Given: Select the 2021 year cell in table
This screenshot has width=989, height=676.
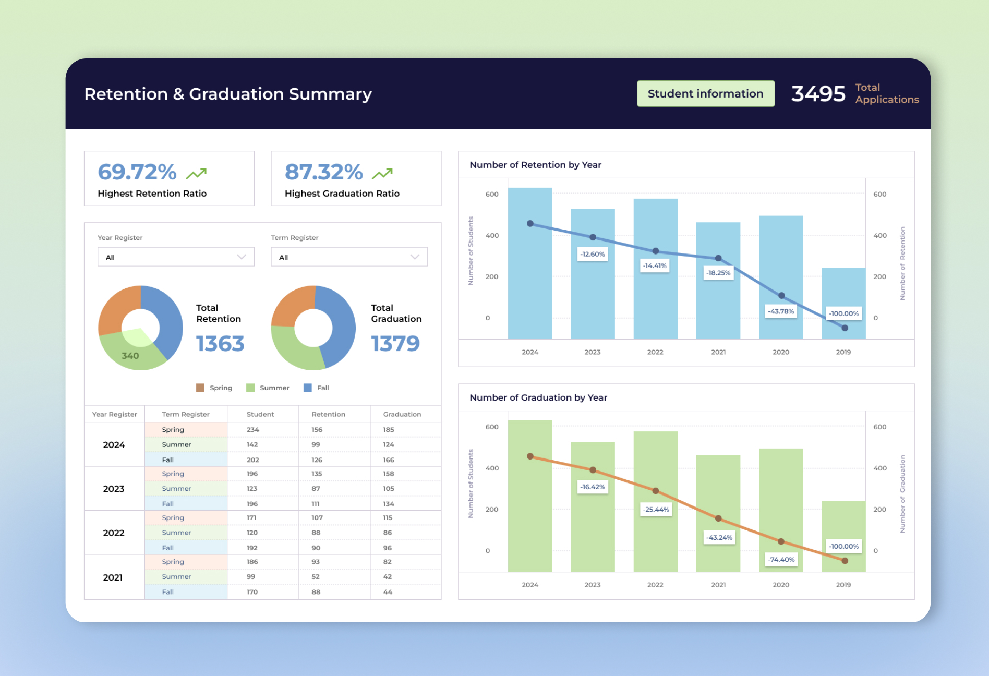Looking at the screenshot, I should coord(114,577).
